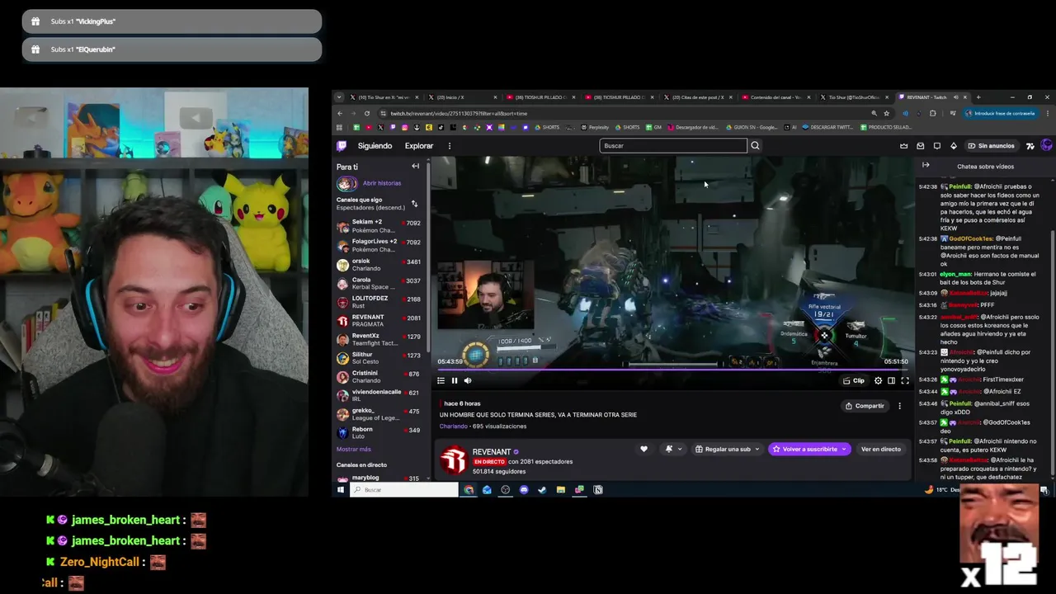The width and height of the screenshot is (1056, 594).
Task: Switch to 'Contenido del canal' browser tab
Action: tap(775, 97)
